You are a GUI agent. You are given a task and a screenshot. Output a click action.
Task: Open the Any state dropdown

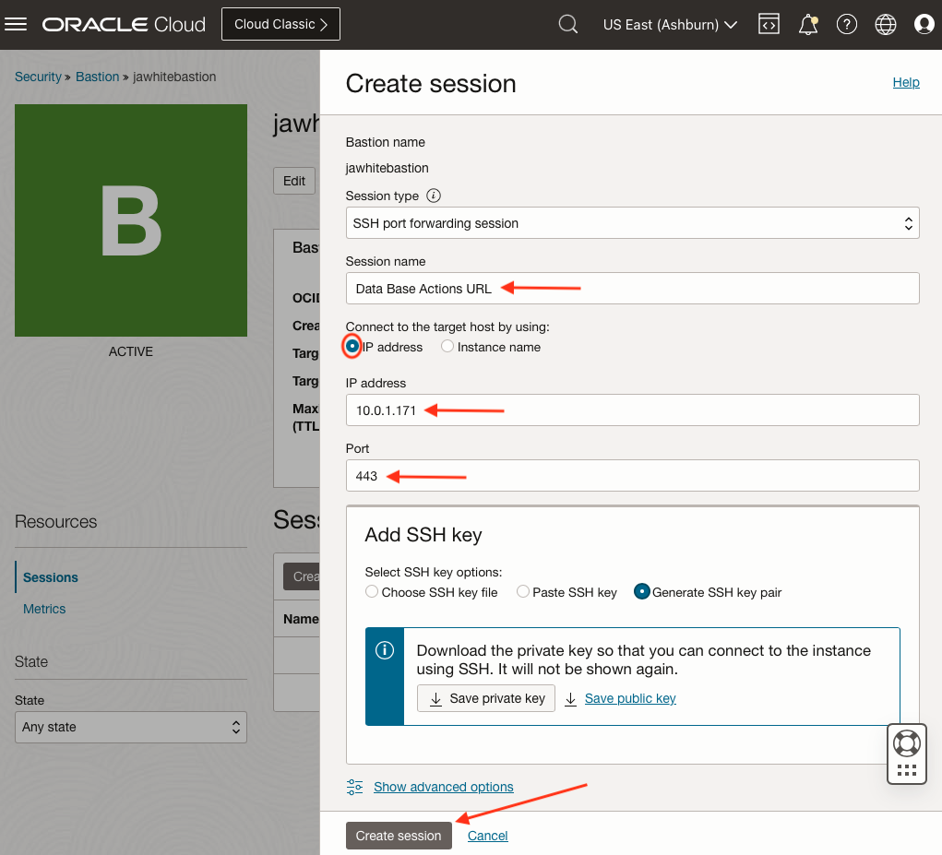pyautogui.click(x=130, y=727)
